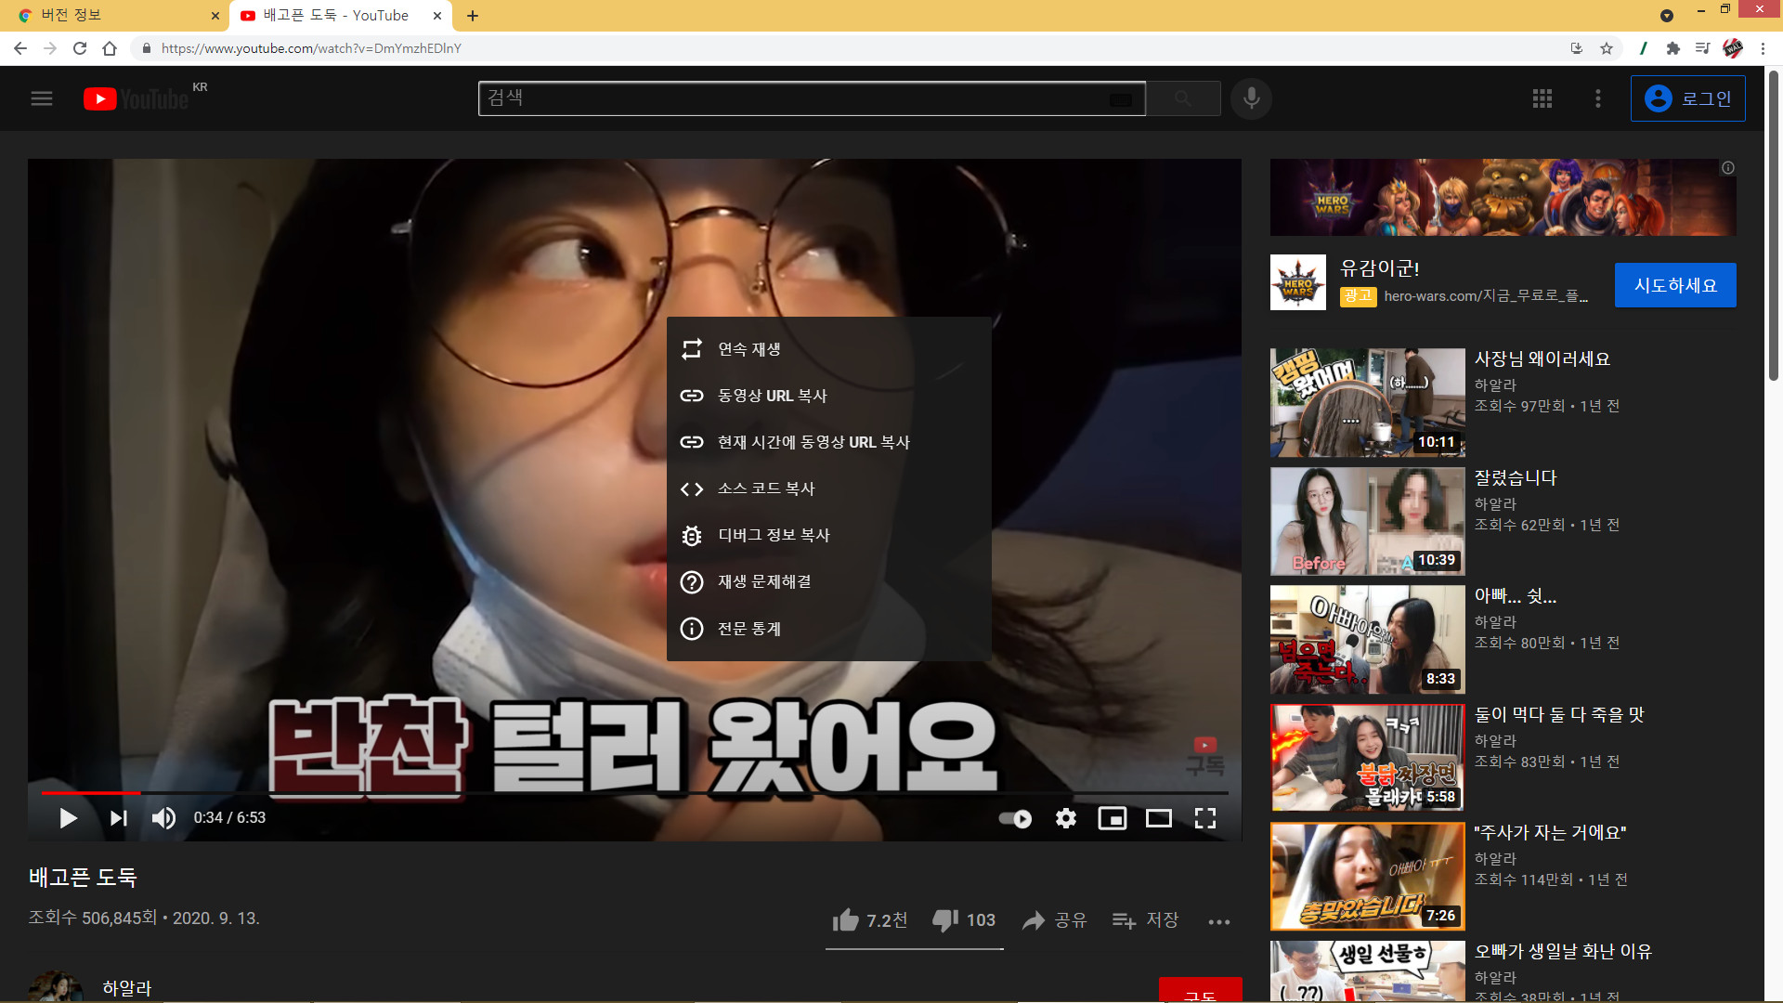
Task: Expand YouTube settings three-dot menu
Action: click(1597, 98)
